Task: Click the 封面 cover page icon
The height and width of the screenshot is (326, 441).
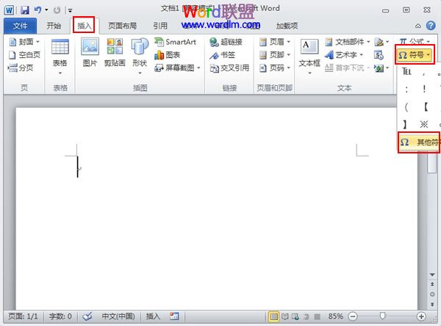Action: coord(22,43)
